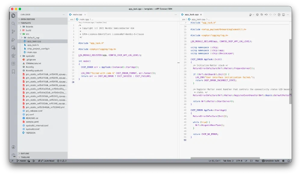
Task: Expand the boards folder
Action: point(29,27)
